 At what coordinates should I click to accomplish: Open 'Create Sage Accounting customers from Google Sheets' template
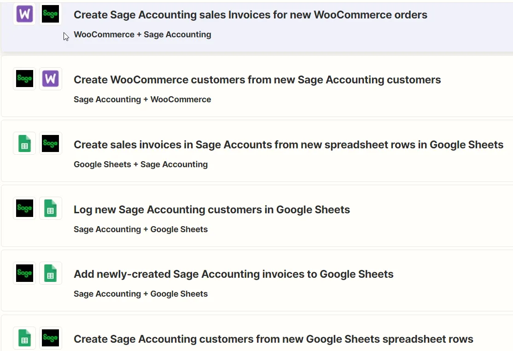click(x=273, y=339)
